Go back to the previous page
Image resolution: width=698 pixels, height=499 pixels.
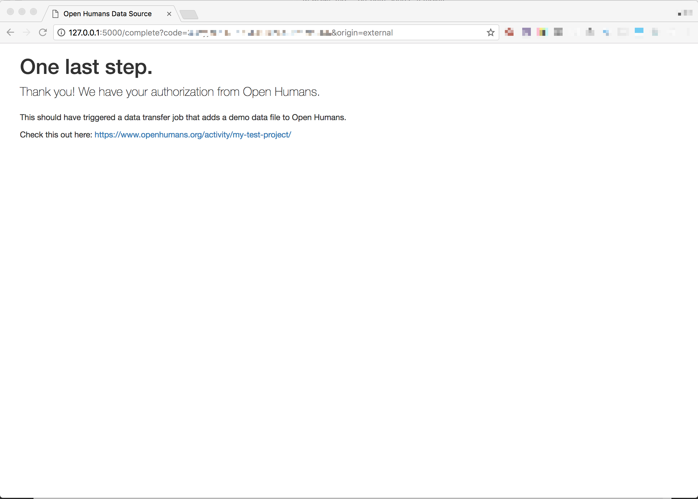[10, 32]
